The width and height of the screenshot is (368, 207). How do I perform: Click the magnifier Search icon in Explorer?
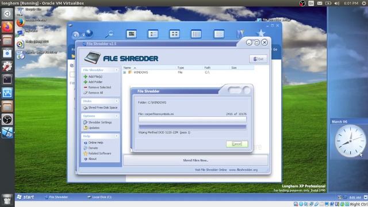click(109, 34)
